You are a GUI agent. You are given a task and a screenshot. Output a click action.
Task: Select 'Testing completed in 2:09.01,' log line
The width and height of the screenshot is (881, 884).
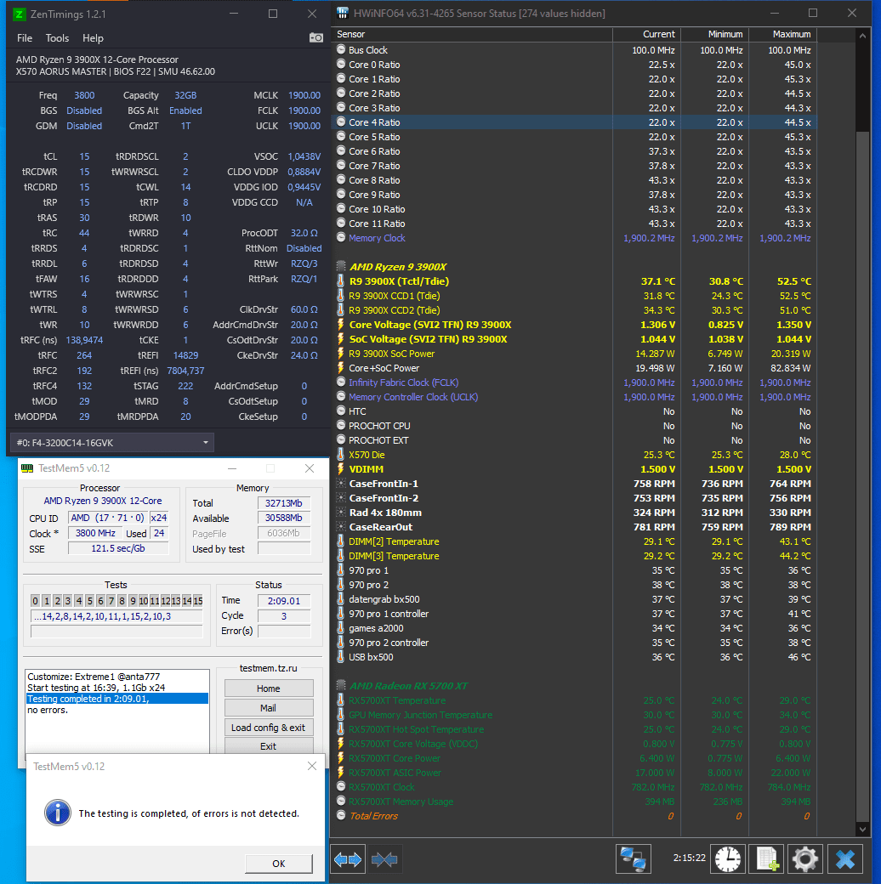pos(117,699)
